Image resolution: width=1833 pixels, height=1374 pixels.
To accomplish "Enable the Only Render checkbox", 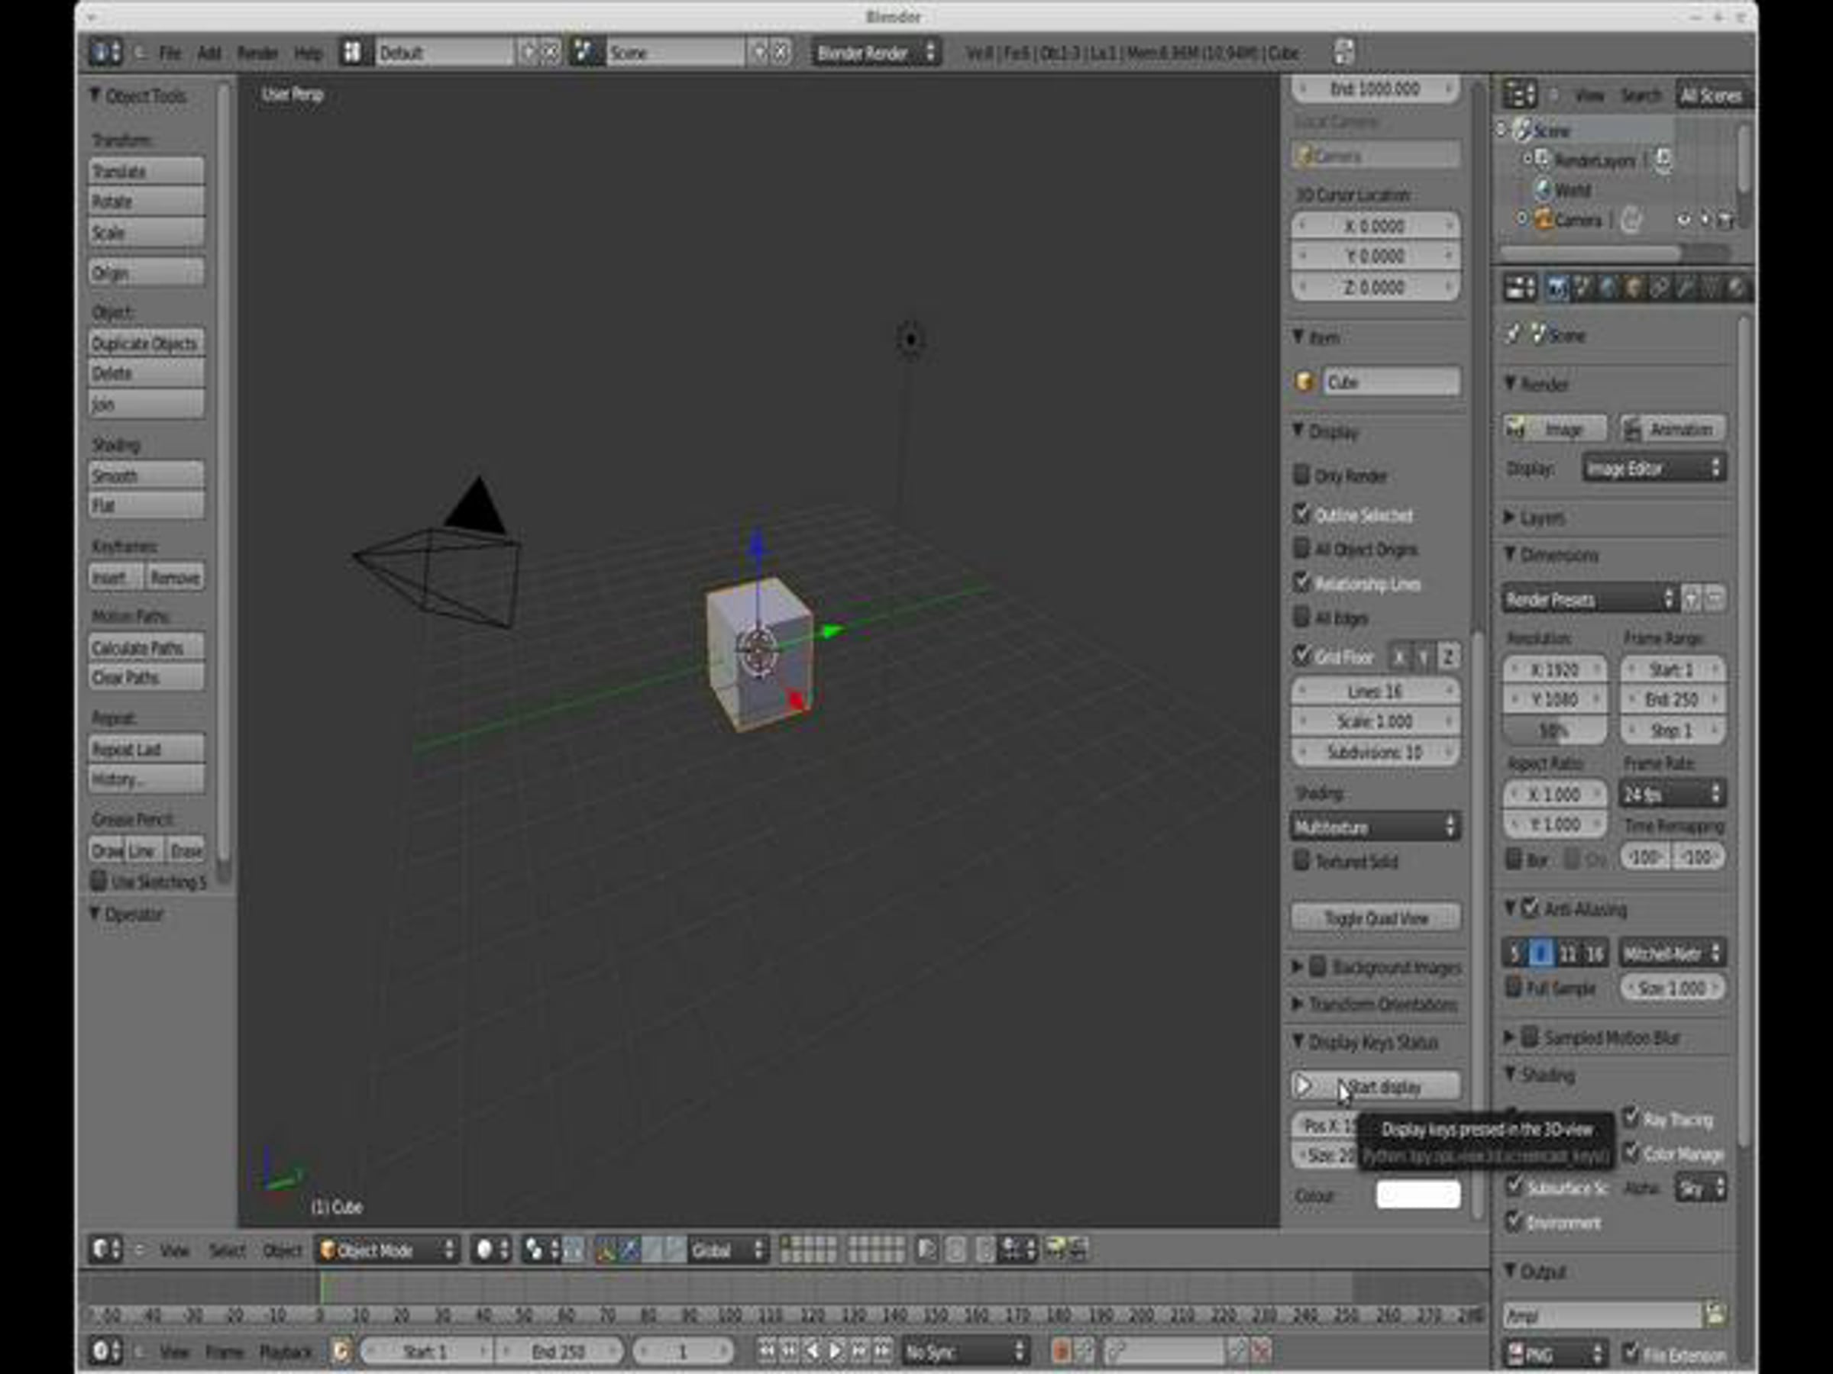I will point(1301,476).
